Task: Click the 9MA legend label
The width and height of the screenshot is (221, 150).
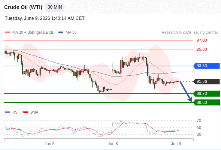Action: pos(34,112)
